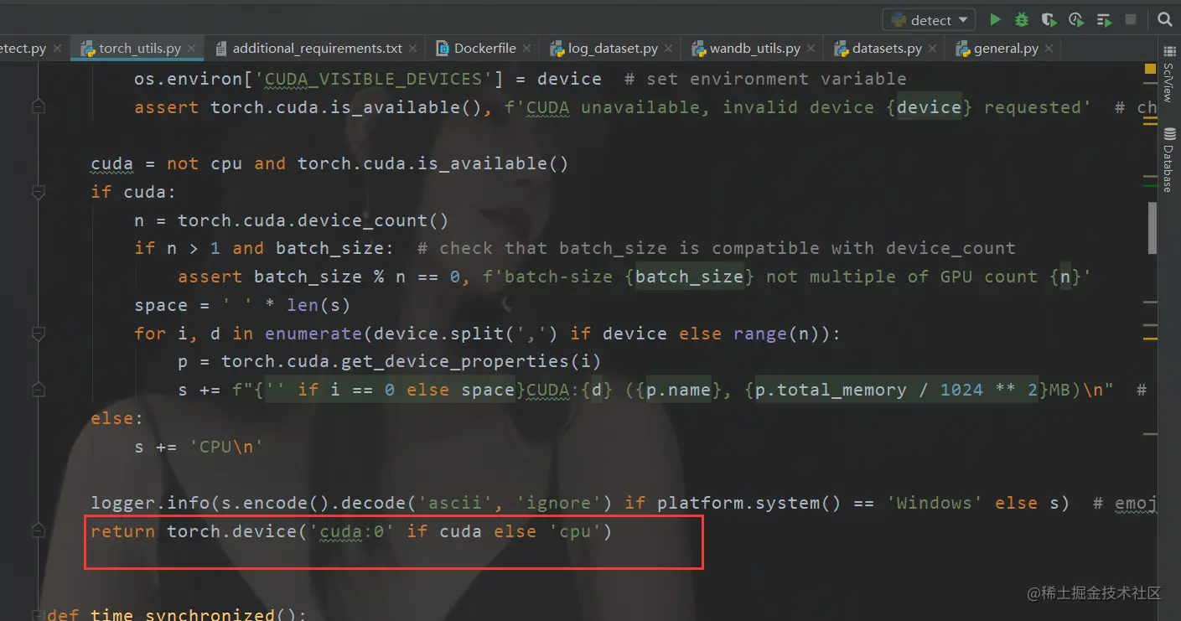The width and height of the screenshot is (1181, 621).
Task: Switch to the detect.py tab
Action: coord(22,49)
